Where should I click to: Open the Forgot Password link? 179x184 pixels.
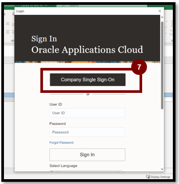pyautogui.click(x=61, y=142)
